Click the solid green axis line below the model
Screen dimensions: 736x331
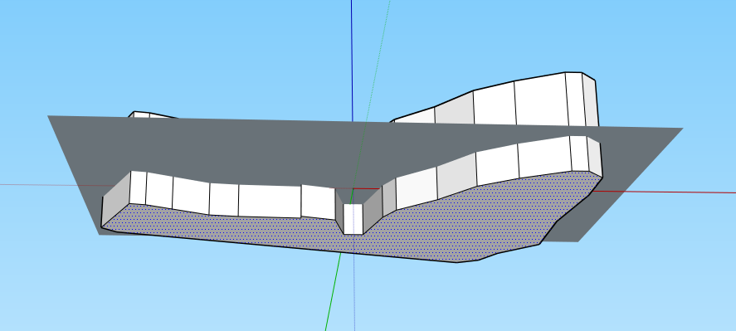coord(333,291)
